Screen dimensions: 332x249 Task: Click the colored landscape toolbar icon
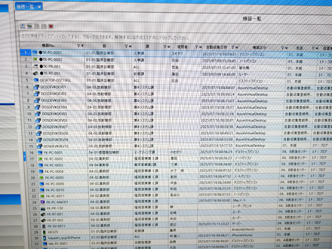(30, 26)
